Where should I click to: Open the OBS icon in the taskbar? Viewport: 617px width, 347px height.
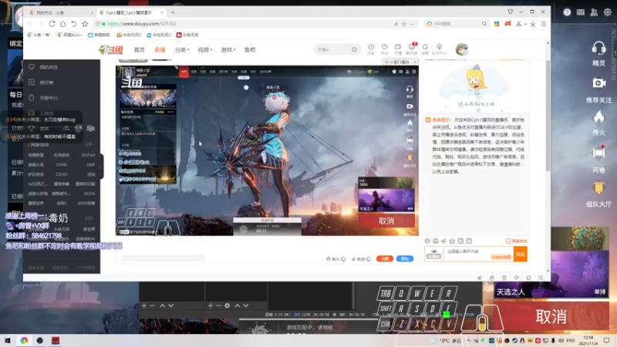click(x=40, y=341)
